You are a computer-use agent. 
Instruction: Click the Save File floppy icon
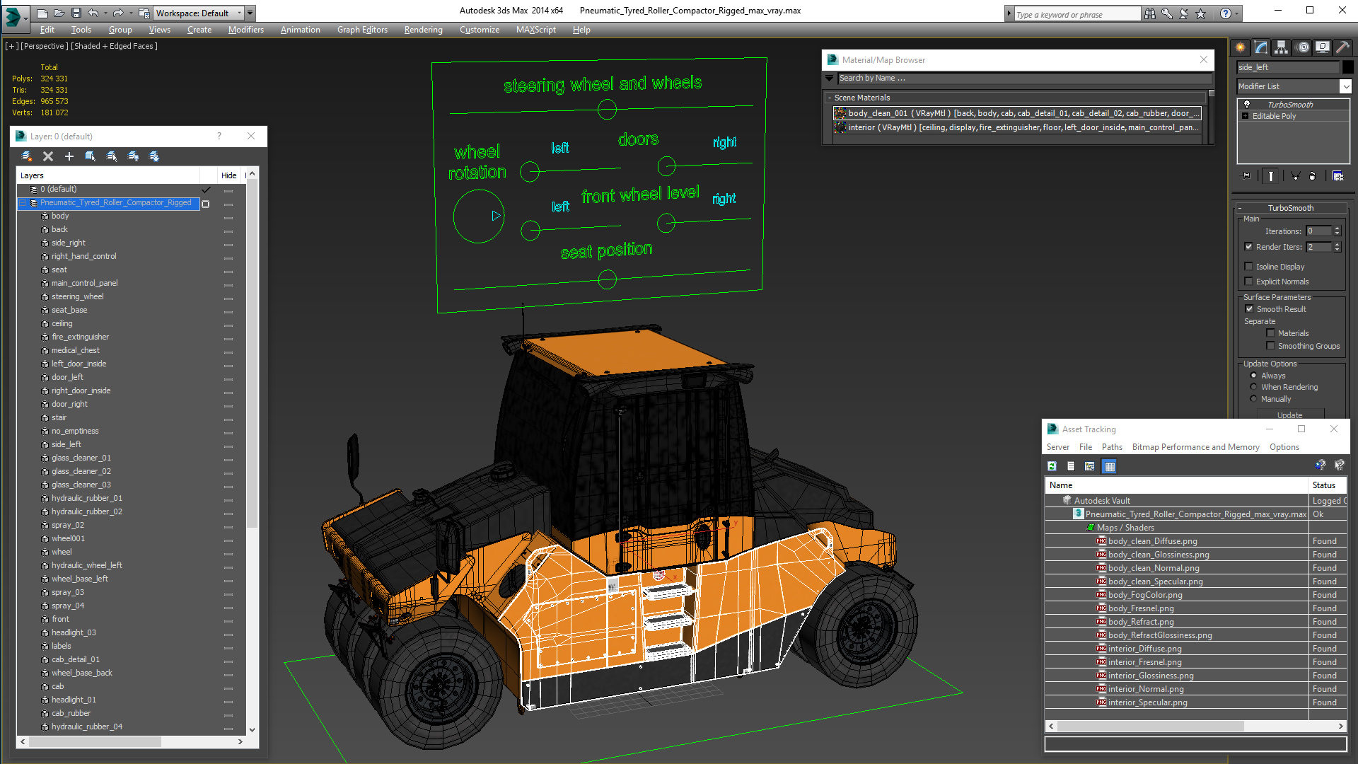point(76,13)
